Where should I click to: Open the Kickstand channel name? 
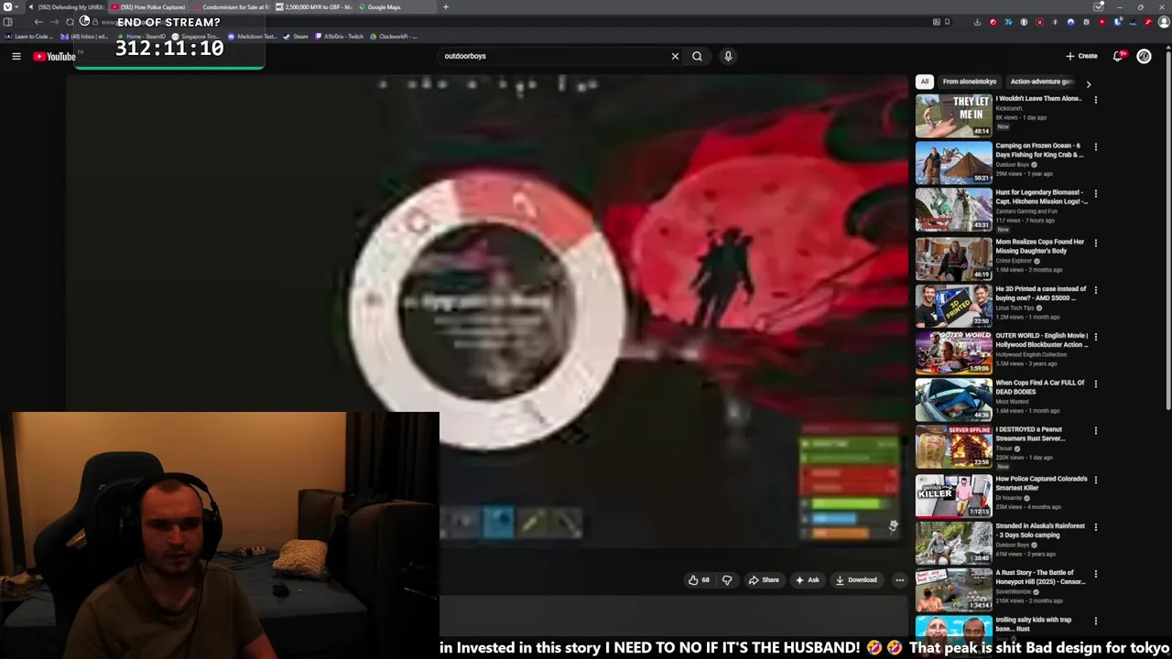(x=1009, y=108)
